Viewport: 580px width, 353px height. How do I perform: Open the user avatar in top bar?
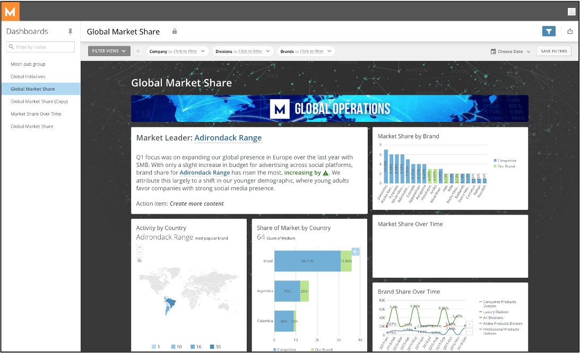point(572,12)
